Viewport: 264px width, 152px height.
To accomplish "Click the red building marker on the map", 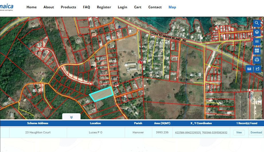I will point(140,61).
